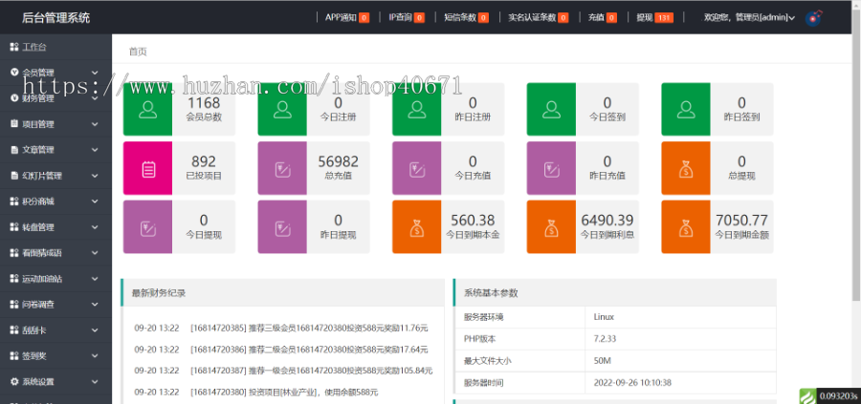Image resolution: width=861 pixels, height=404 pixels.
Task: Click the admin avatar icon in header
Action: (x=813, y=17)
